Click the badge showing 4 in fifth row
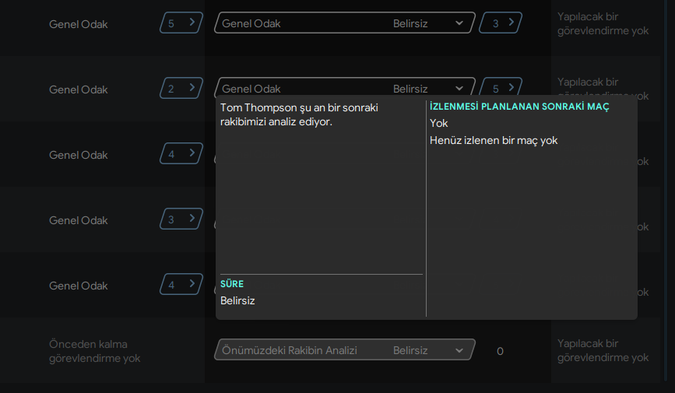Image resolution: width=675 pixels, height=393 pixels. coord(181,285)
